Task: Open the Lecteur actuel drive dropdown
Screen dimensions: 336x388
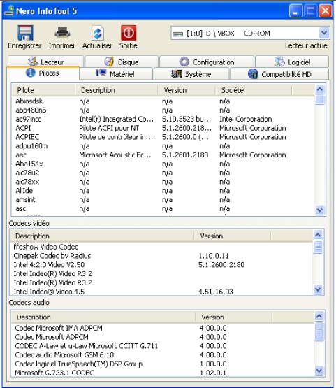Action: click(x=324, y=33)
